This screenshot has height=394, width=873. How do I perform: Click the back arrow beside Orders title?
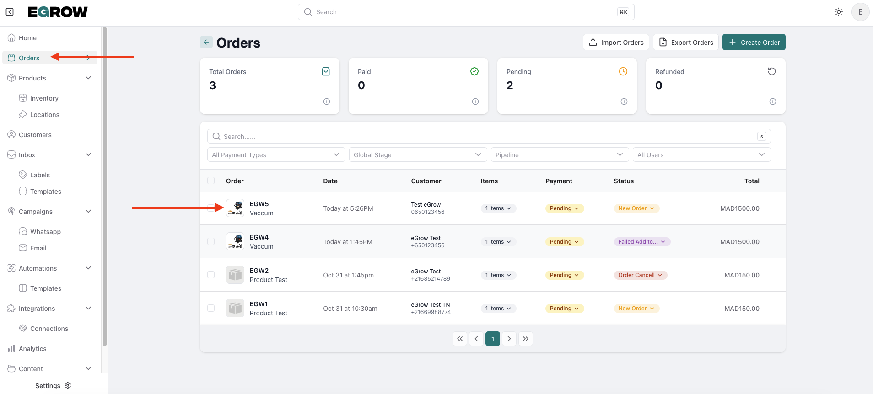[206, 43]
